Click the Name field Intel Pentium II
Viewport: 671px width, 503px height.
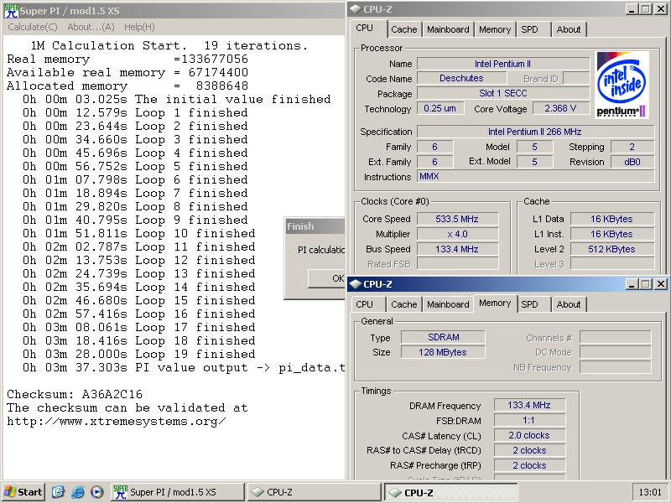tap(502, 64)
